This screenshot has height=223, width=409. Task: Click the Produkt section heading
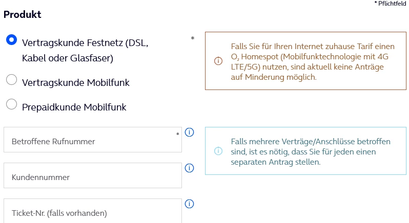23,14
